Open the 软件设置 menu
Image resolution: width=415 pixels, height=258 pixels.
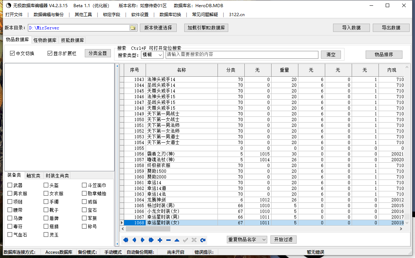140,15
